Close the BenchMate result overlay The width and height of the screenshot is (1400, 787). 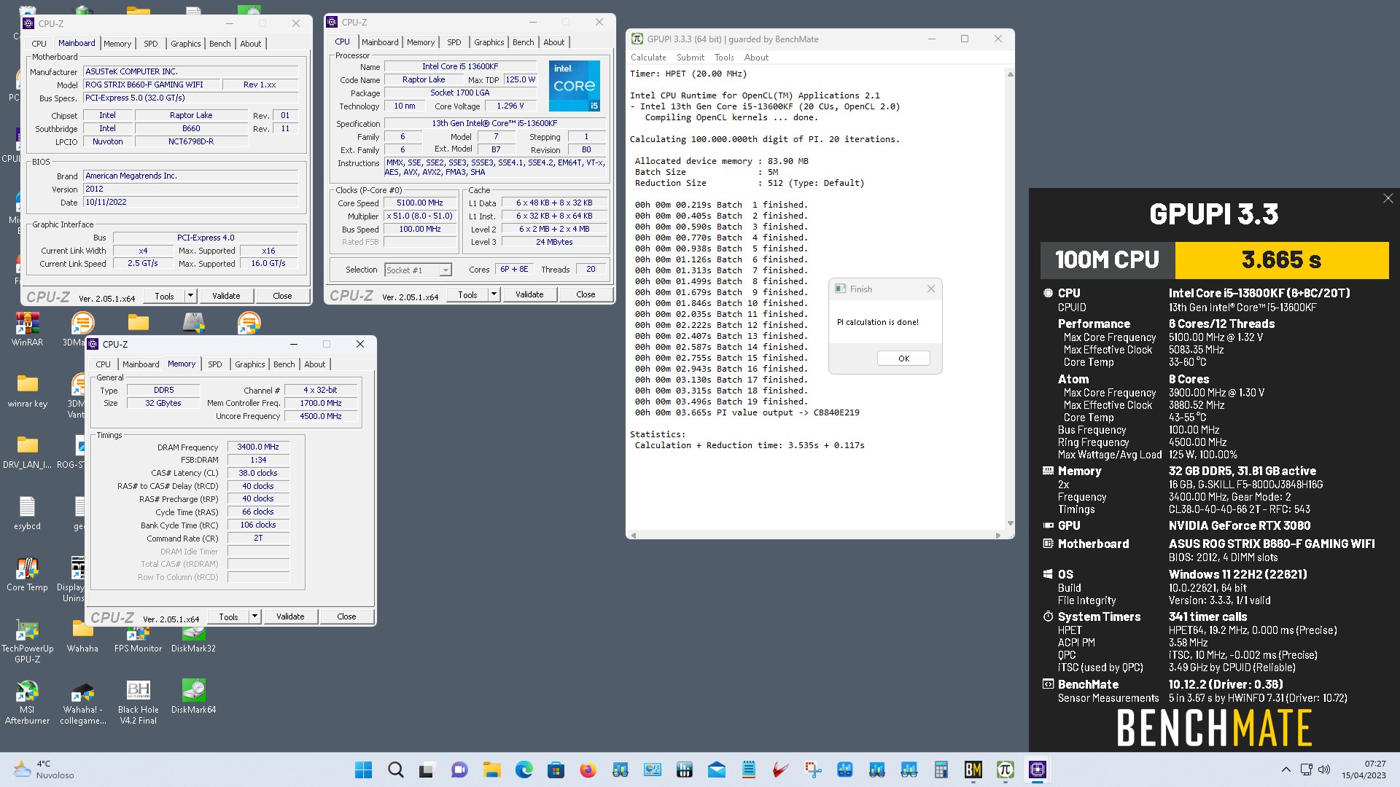pos(1388,198)
